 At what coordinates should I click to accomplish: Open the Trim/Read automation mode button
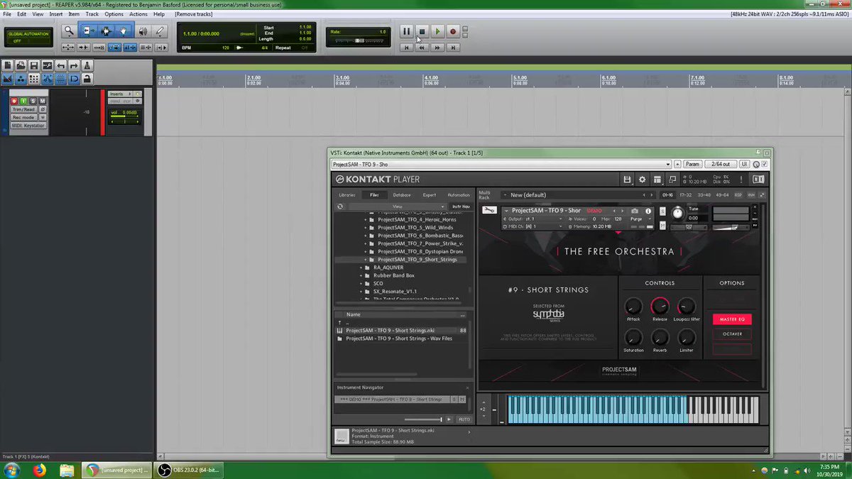click(x=23, y=109)
